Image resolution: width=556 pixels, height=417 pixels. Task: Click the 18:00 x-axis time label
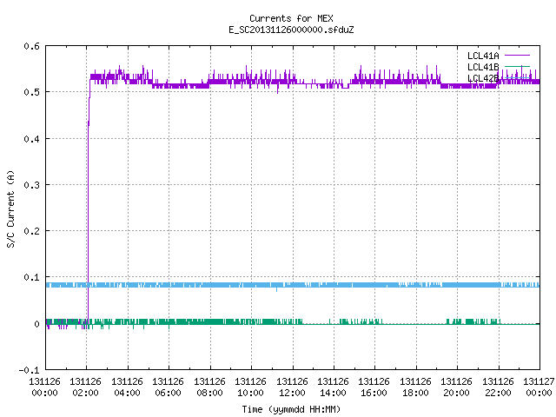click(x=415, y=393)
